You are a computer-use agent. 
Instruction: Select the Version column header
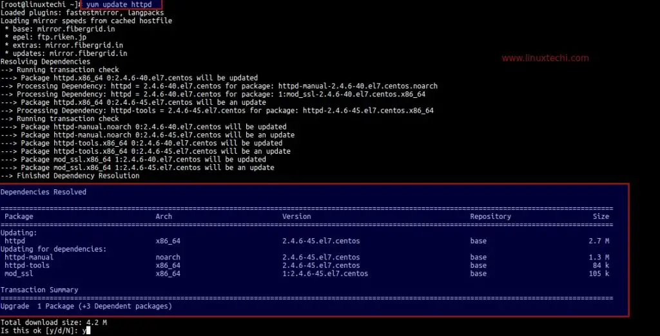(296, 216)
